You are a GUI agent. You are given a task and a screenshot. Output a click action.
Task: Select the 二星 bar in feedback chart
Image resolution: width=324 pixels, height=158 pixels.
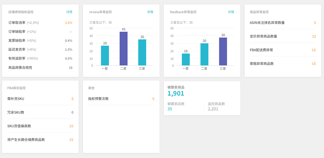(204, 54)
